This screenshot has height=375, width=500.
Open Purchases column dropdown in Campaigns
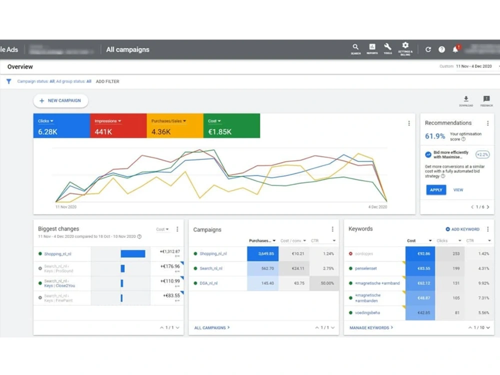262,241
